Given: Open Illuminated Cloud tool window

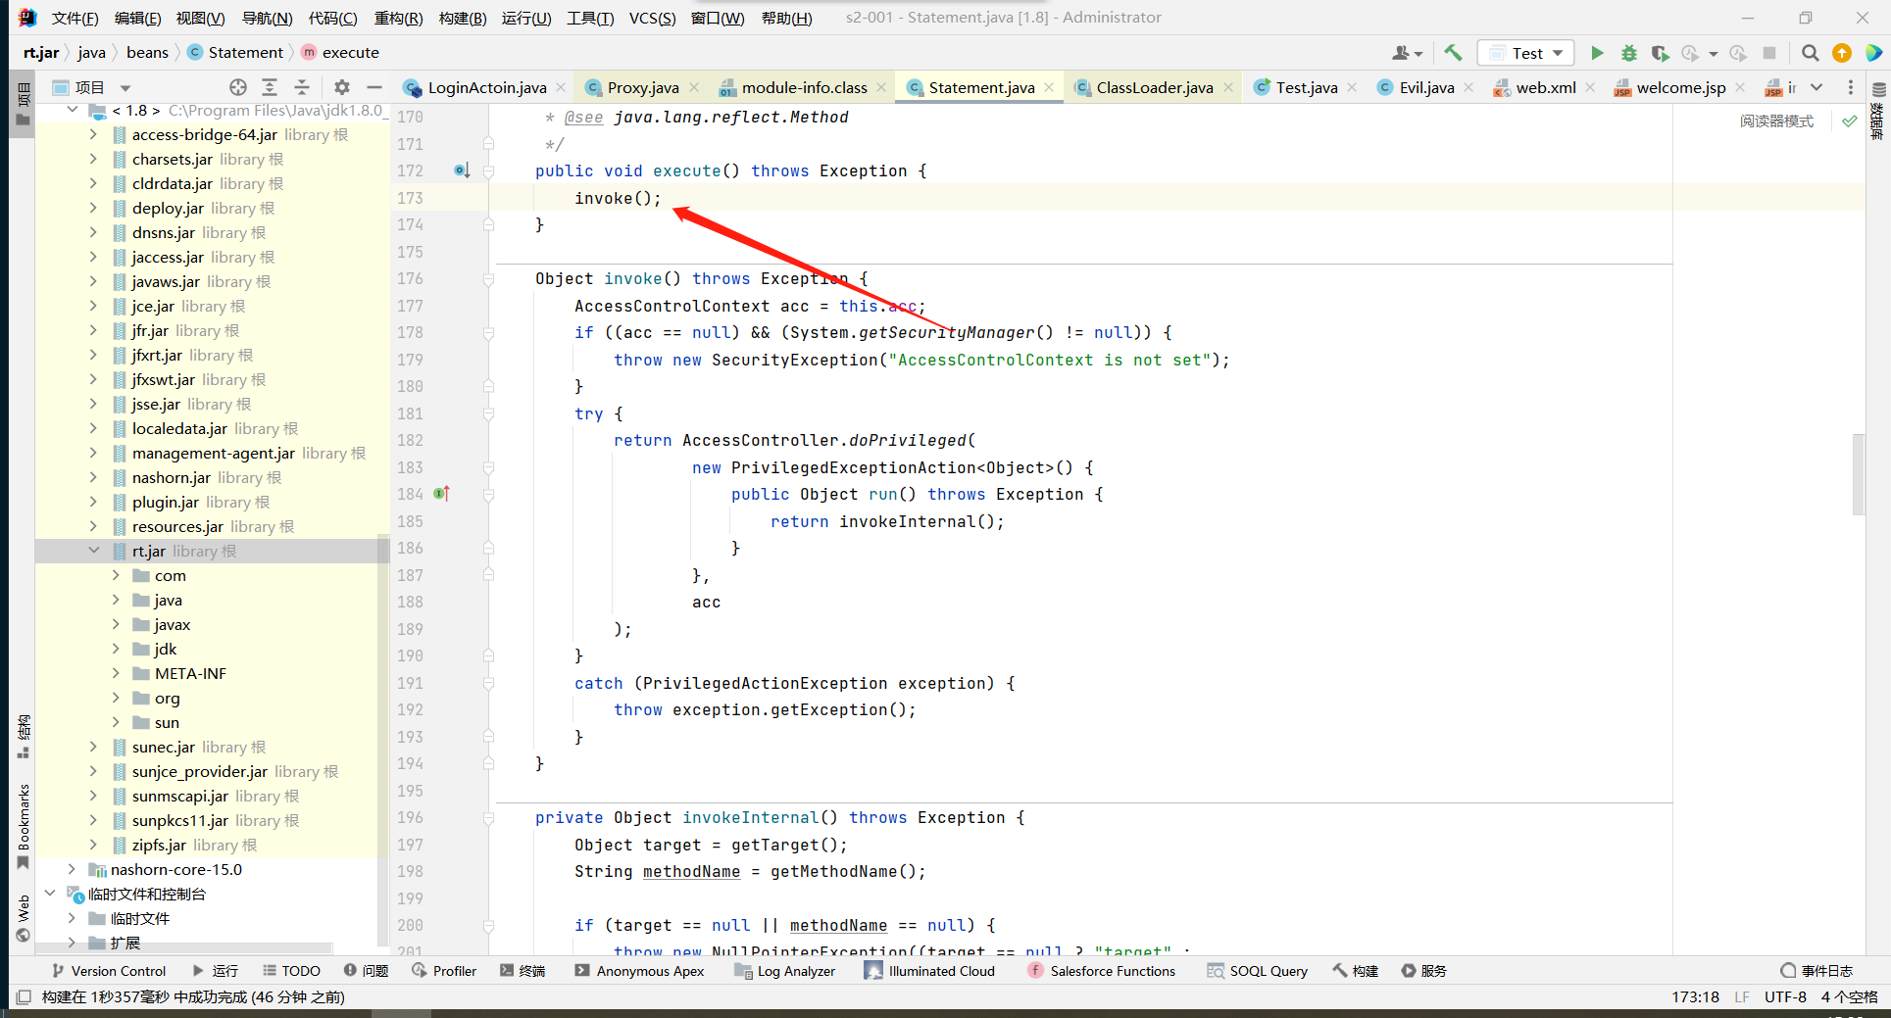Looking at the screenshot, I should click(x=929, y=971).
